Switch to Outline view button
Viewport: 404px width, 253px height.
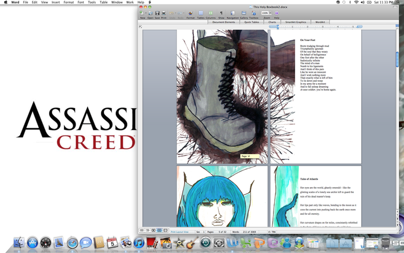click(x=148, y=230)
